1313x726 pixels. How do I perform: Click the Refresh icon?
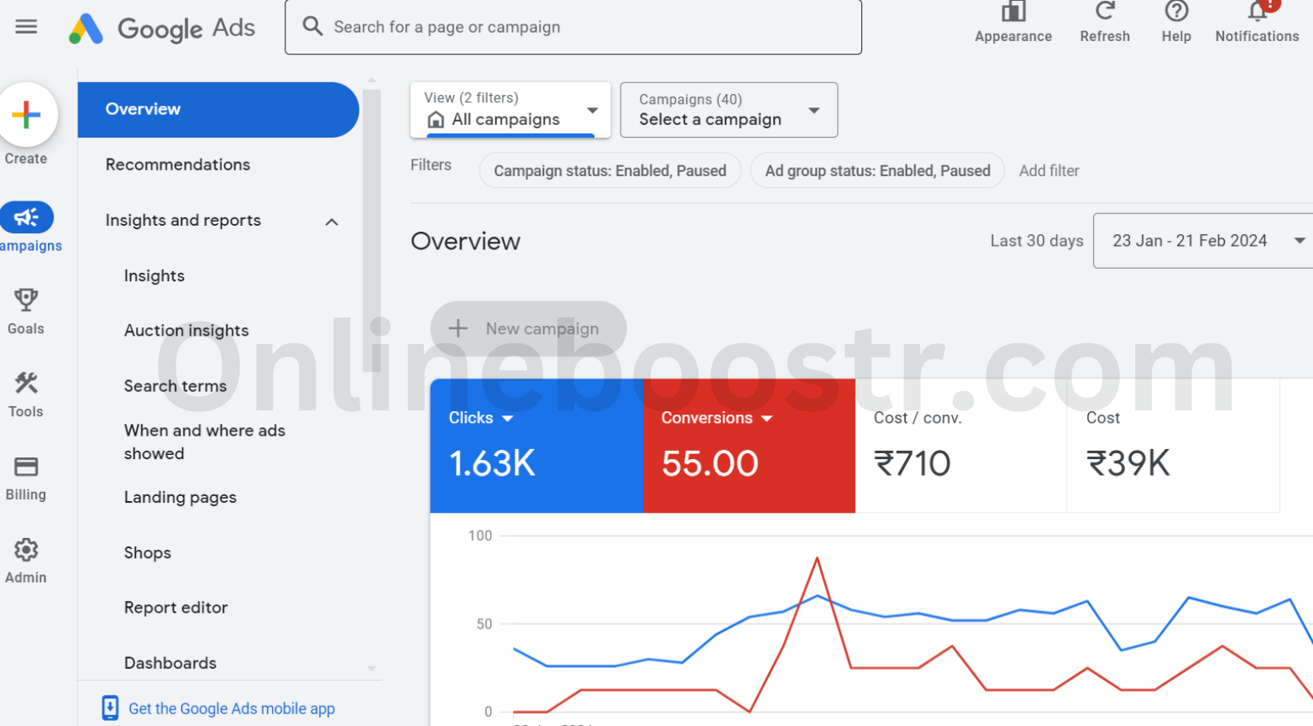tap(1104, 13)
